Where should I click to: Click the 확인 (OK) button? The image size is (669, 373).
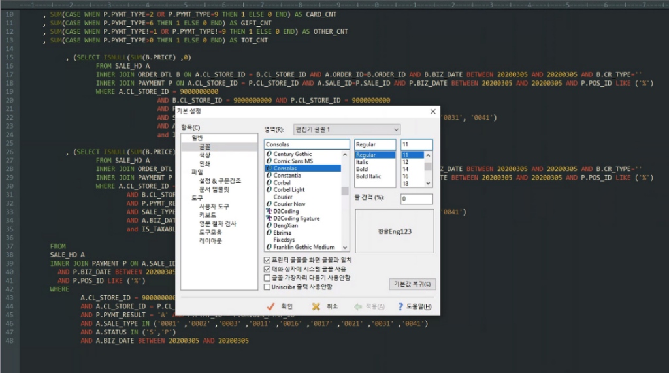tap(280, 306)
